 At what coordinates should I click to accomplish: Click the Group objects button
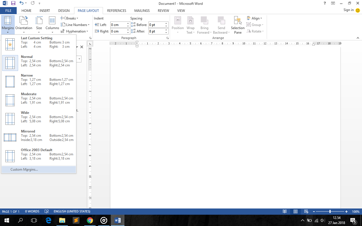pos(255,25)
